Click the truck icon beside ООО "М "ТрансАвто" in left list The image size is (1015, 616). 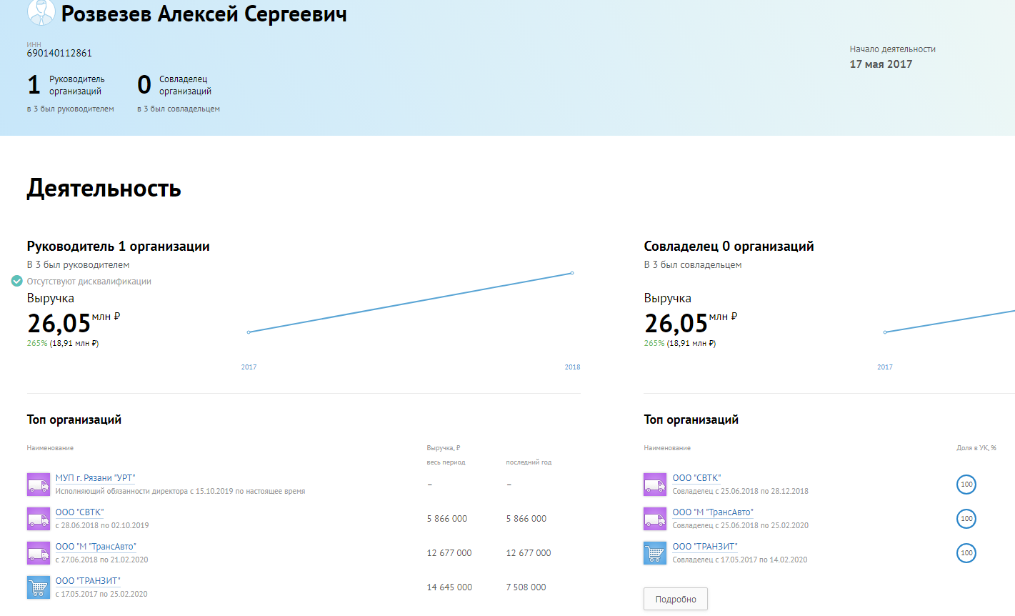point(39,553)
